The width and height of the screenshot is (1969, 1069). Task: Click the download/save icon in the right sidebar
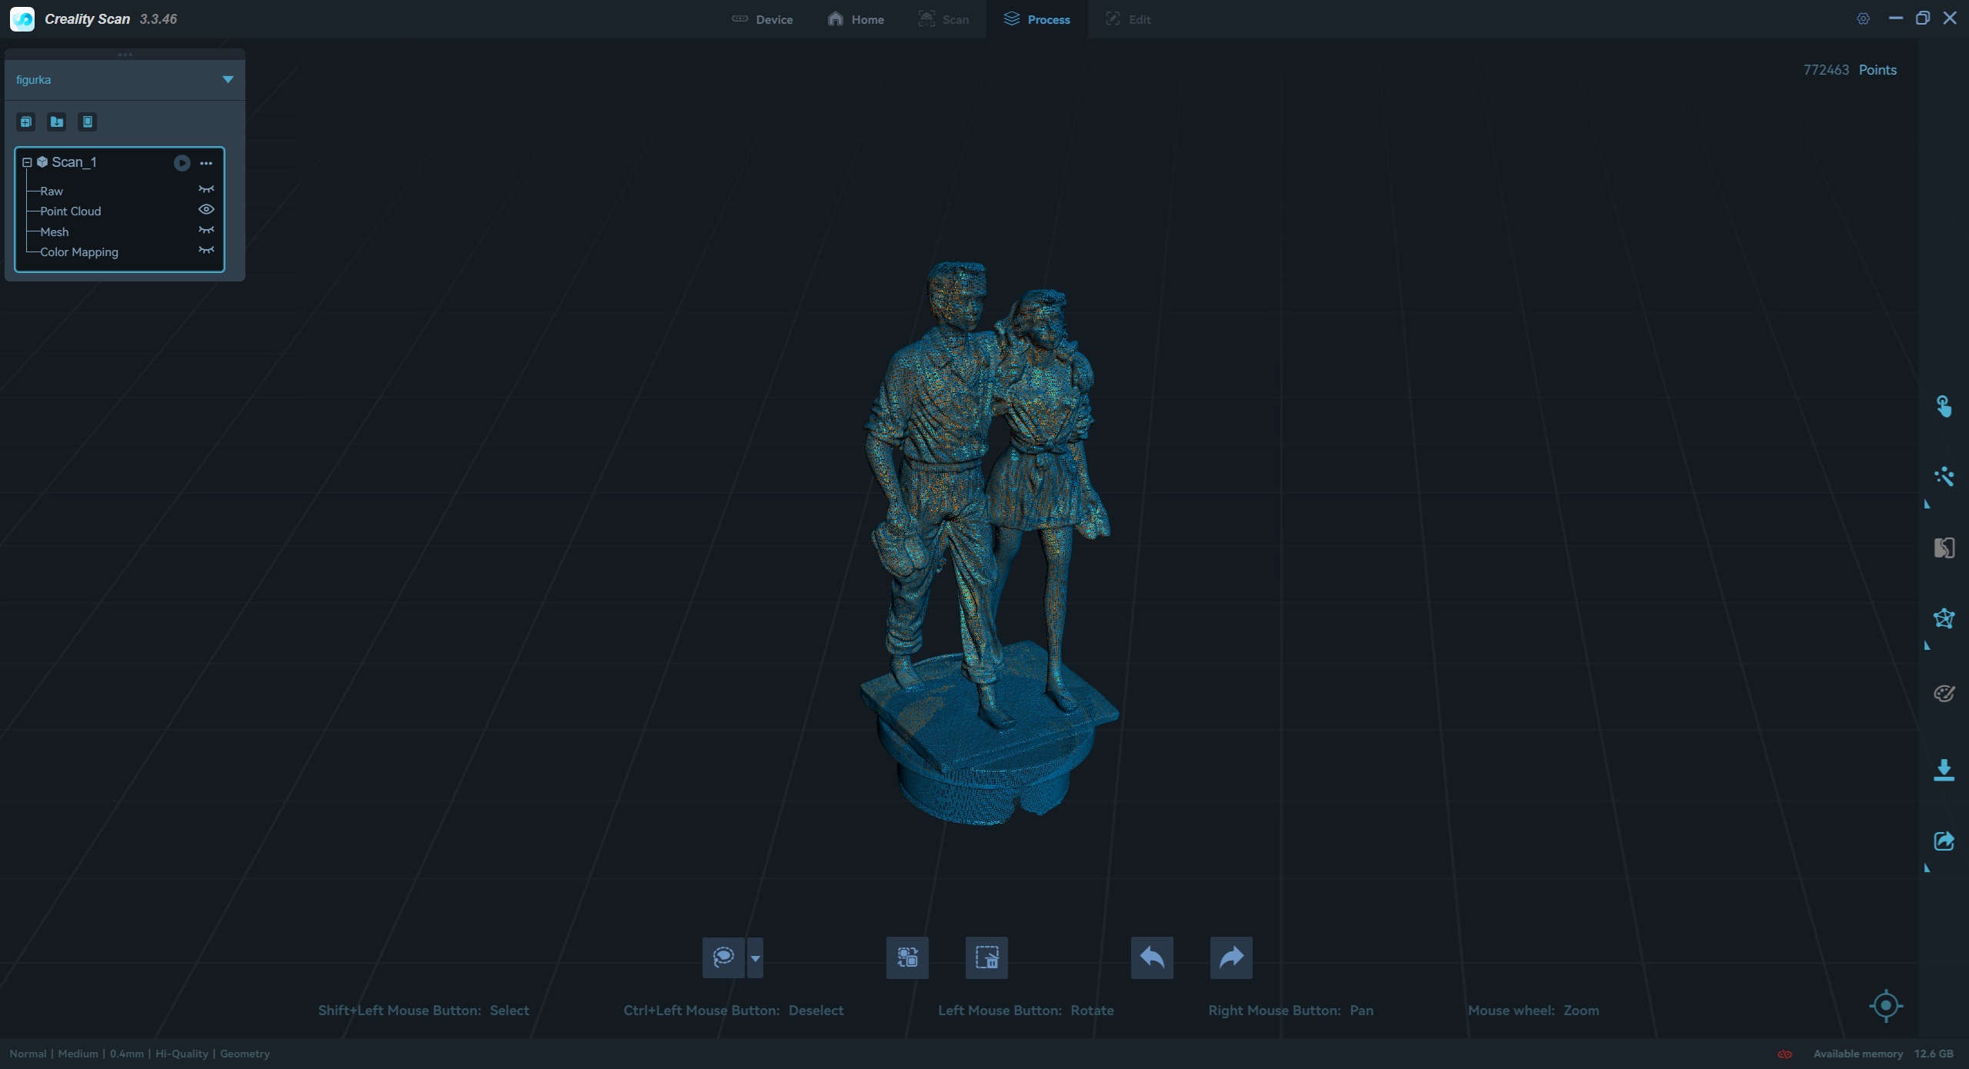click(1944, 770)
